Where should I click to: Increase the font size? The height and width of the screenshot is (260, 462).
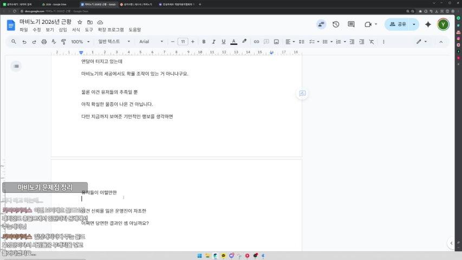pyautogui.click(x=193, y=42)
